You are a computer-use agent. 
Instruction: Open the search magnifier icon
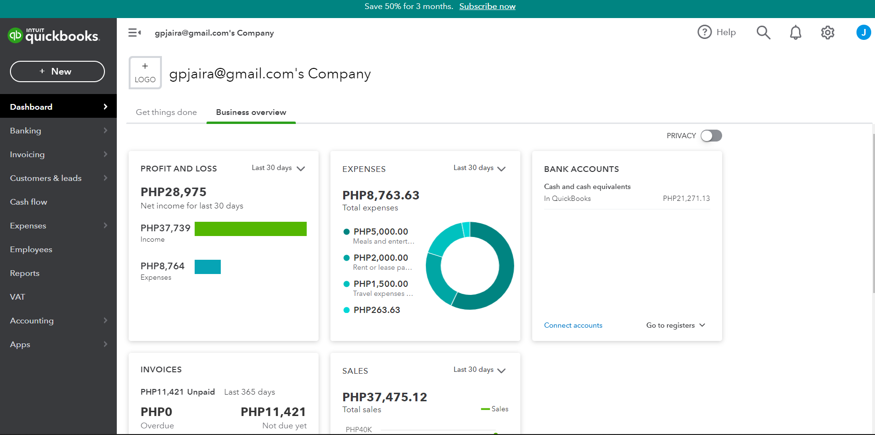763,32
